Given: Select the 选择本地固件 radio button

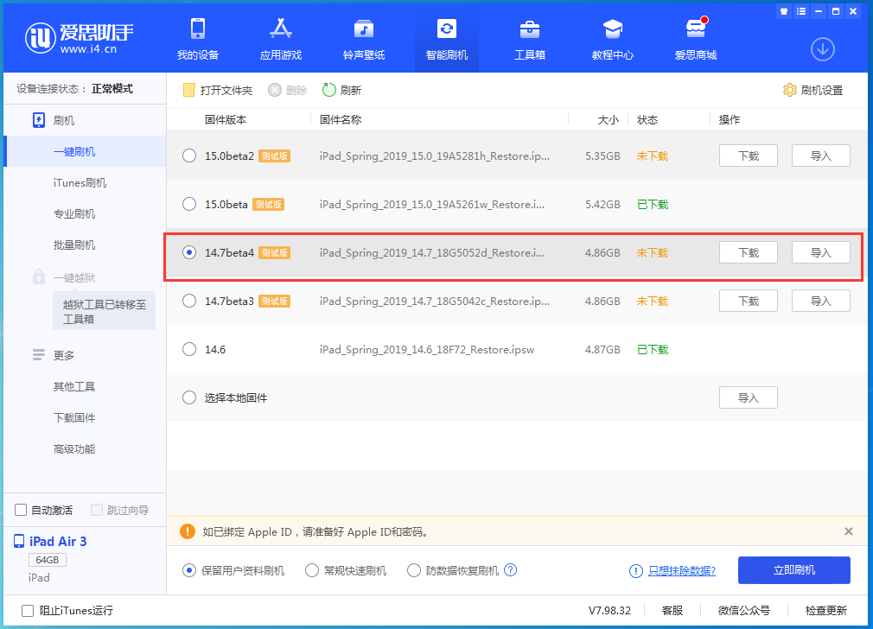Looking at the screenshot, I should (189, 398).
